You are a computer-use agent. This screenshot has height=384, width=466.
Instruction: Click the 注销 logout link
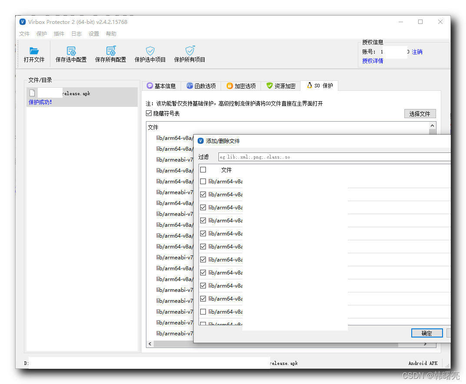click(x=417, y=52)
